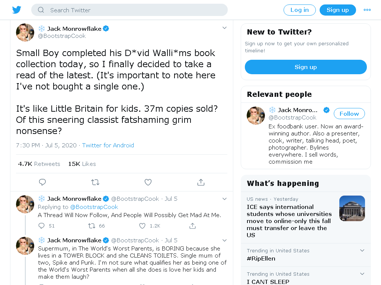Screen dimensions: 381x285
Task: Open the Log in button
Action: tap(300, 10)
